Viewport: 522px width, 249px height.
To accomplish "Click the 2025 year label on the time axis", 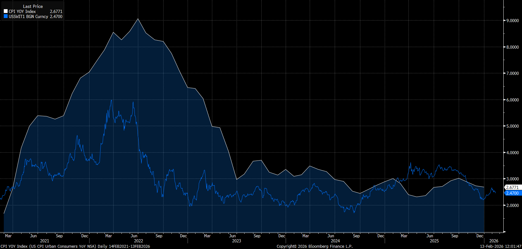I will point(434,241).
